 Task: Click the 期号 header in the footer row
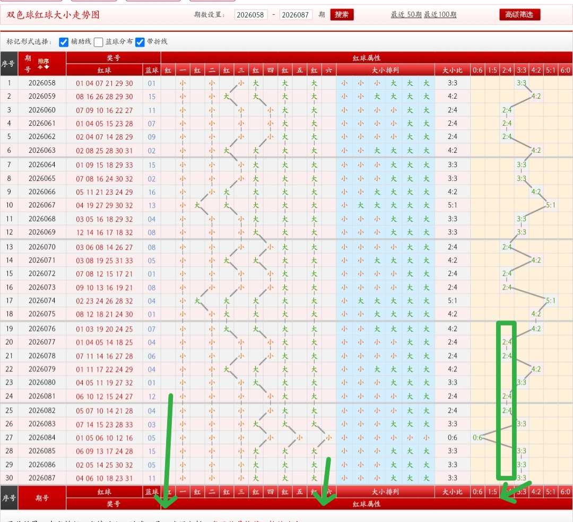[42, 498]
